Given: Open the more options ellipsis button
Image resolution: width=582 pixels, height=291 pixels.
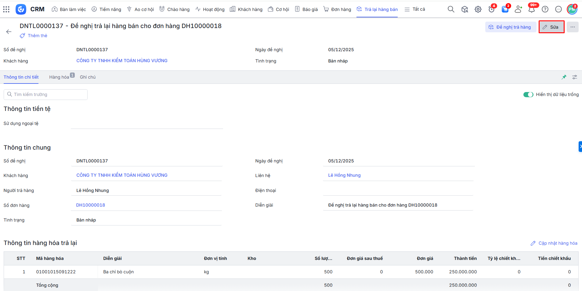Looking at the screenshot, I should coord(573,27).
